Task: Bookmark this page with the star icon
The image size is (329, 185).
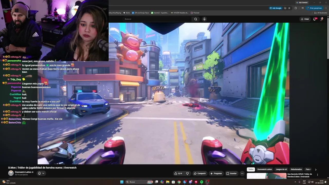Action: point(289,8)
